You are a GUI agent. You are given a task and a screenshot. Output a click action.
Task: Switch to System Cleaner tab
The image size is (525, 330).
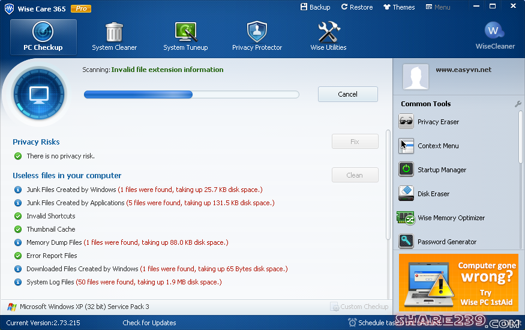pyautogui.click(x=114, y=37)
